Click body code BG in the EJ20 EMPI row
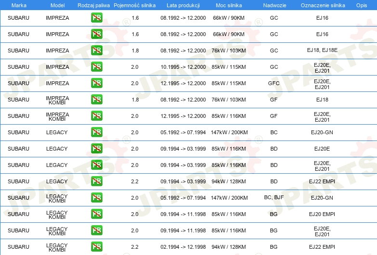 tap(274, 214)
